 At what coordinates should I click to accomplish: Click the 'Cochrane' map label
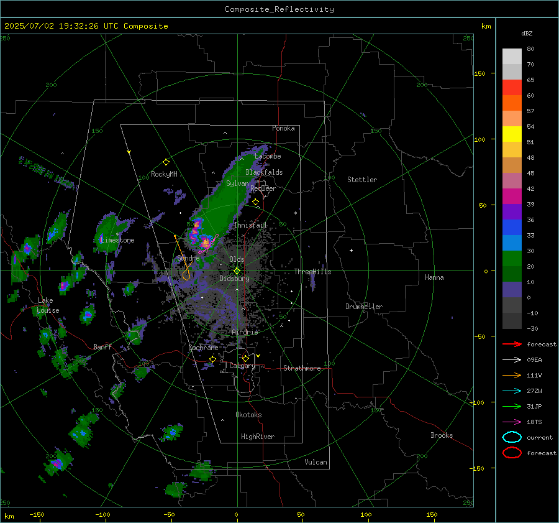pos(203,348)
